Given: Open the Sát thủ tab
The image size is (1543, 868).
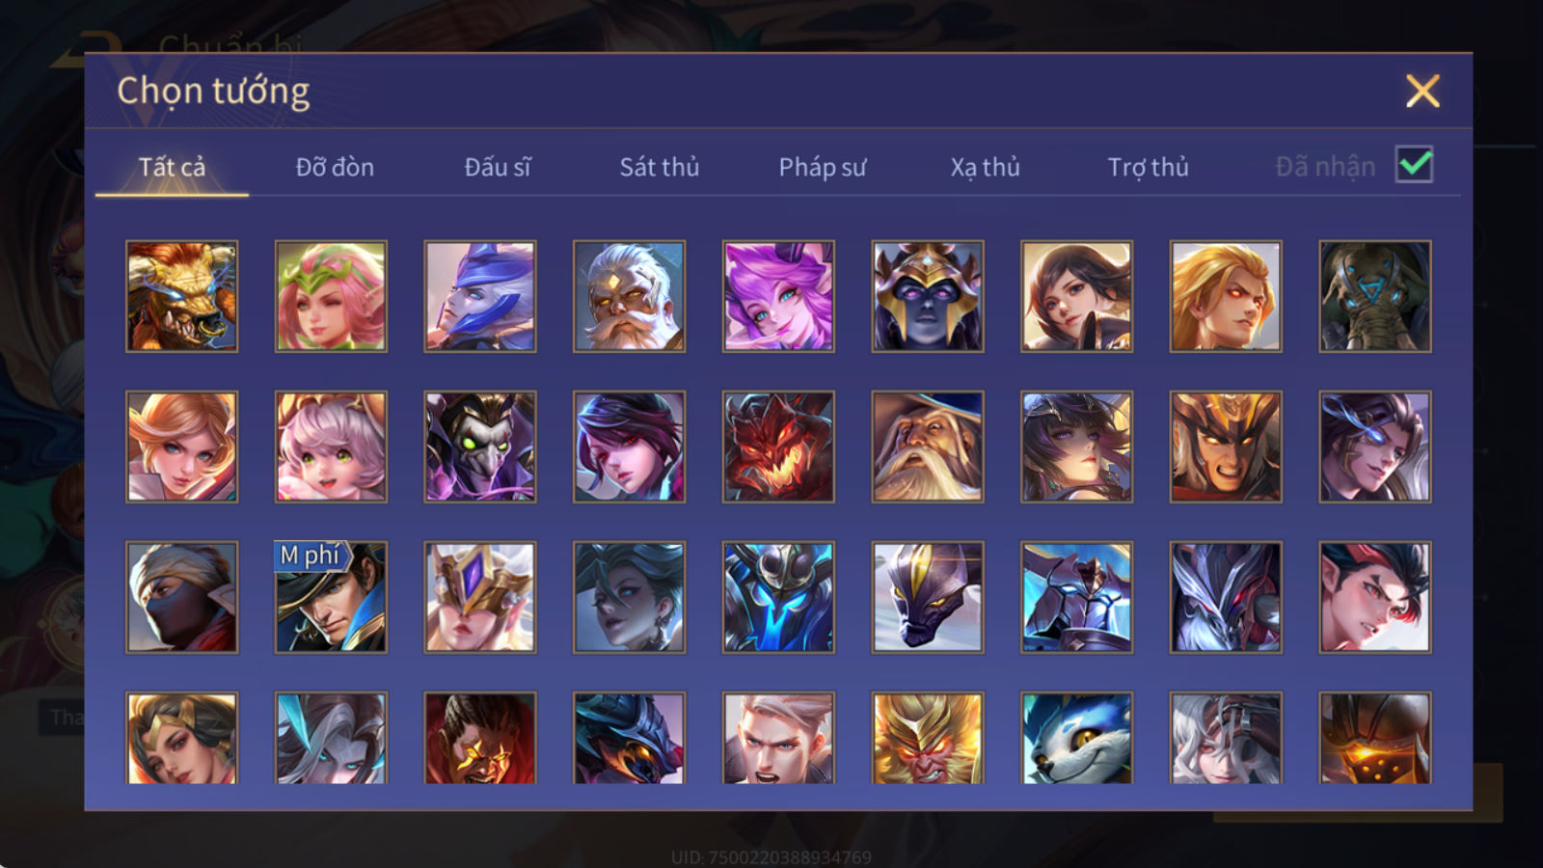Looking at the screenshot, I should 659,167.
